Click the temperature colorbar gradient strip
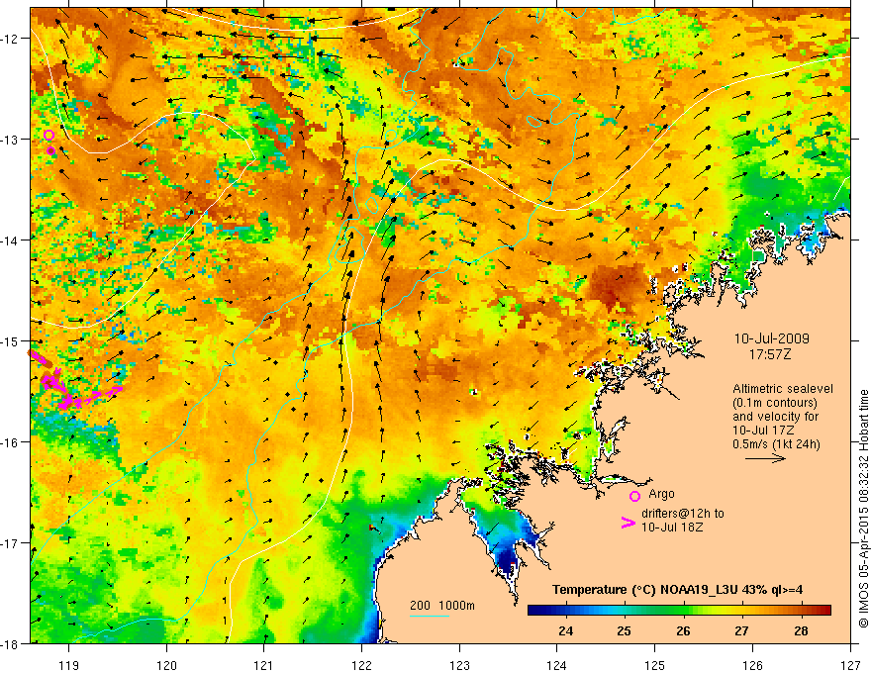This screenshot has width=871, height=673. [x=679, y=611]
